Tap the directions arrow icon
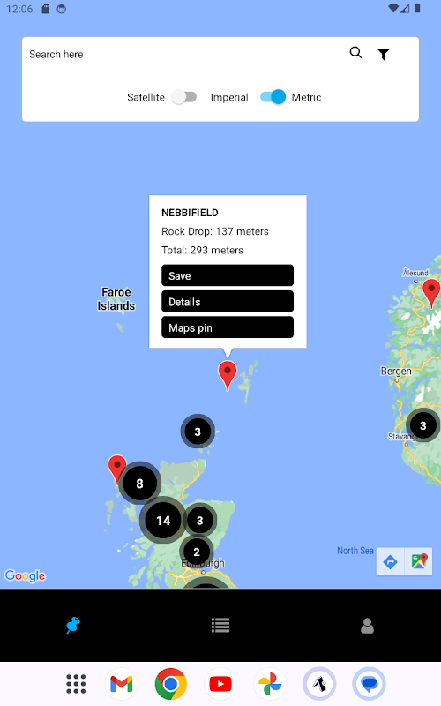This screenshot has width=441, height=706. coord(390,561)
